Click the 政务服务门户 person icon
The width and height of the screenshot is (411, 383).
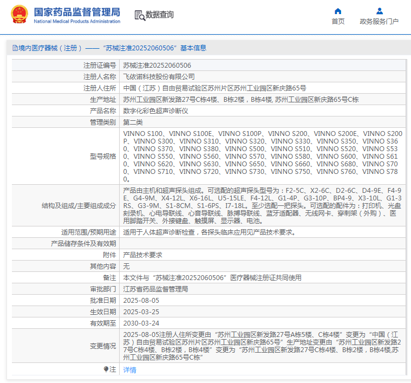[379, 11]
